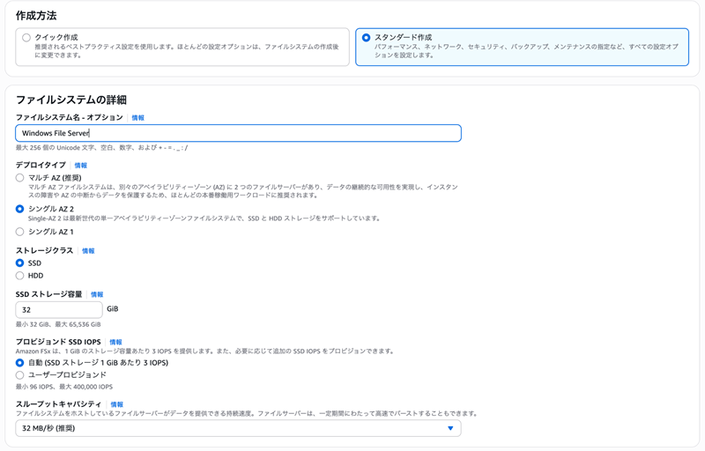Open 情報 link next to ストレージクラス
This screenshot has height=451, width=705.
coord(88,251)
